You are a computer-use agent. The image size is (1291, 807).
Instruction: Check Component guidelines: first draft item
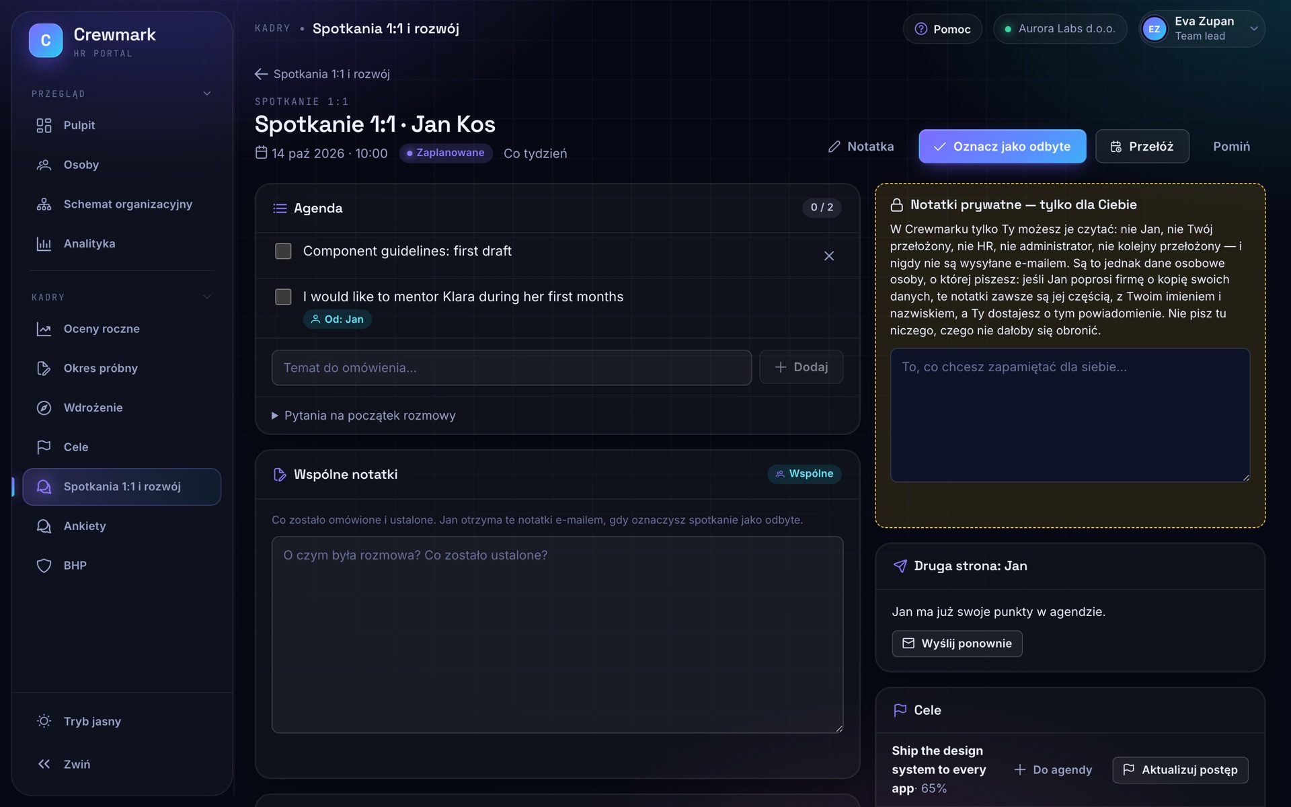pyautogui.click(x=283, y=252)
